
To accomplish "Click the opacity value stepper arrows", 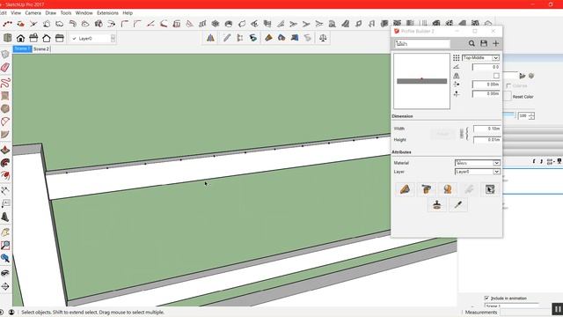I will click(x=531, y=115).
